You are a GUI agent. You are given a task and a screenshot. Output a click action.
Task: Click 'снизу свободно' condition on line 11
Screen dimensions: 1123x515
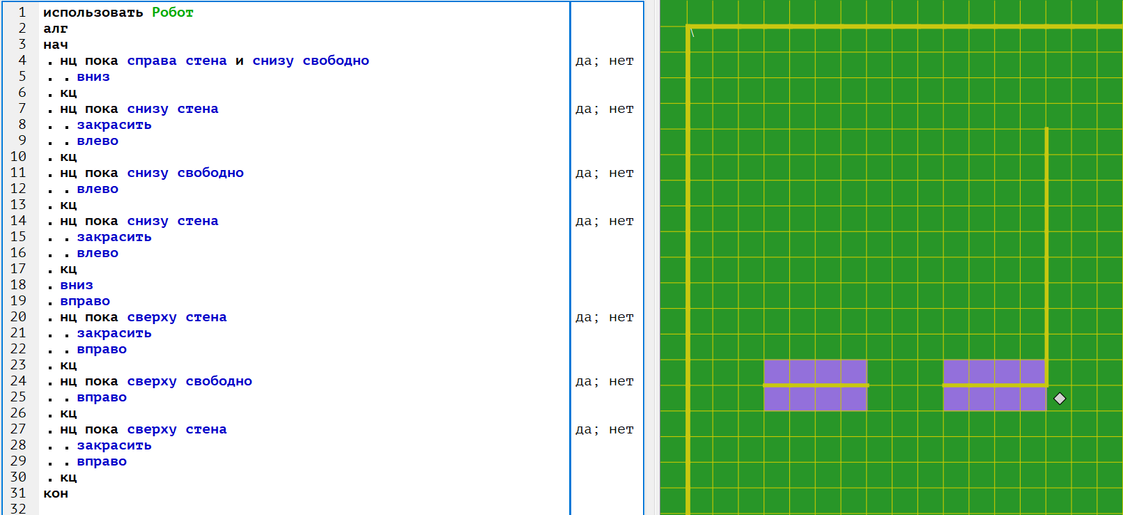tap(185, 173)
